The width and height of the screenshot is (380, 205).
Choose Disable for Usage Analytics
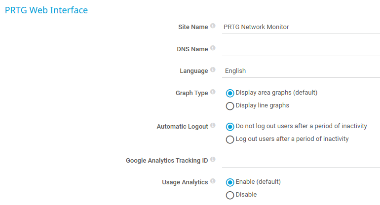[x=230, y=195]
